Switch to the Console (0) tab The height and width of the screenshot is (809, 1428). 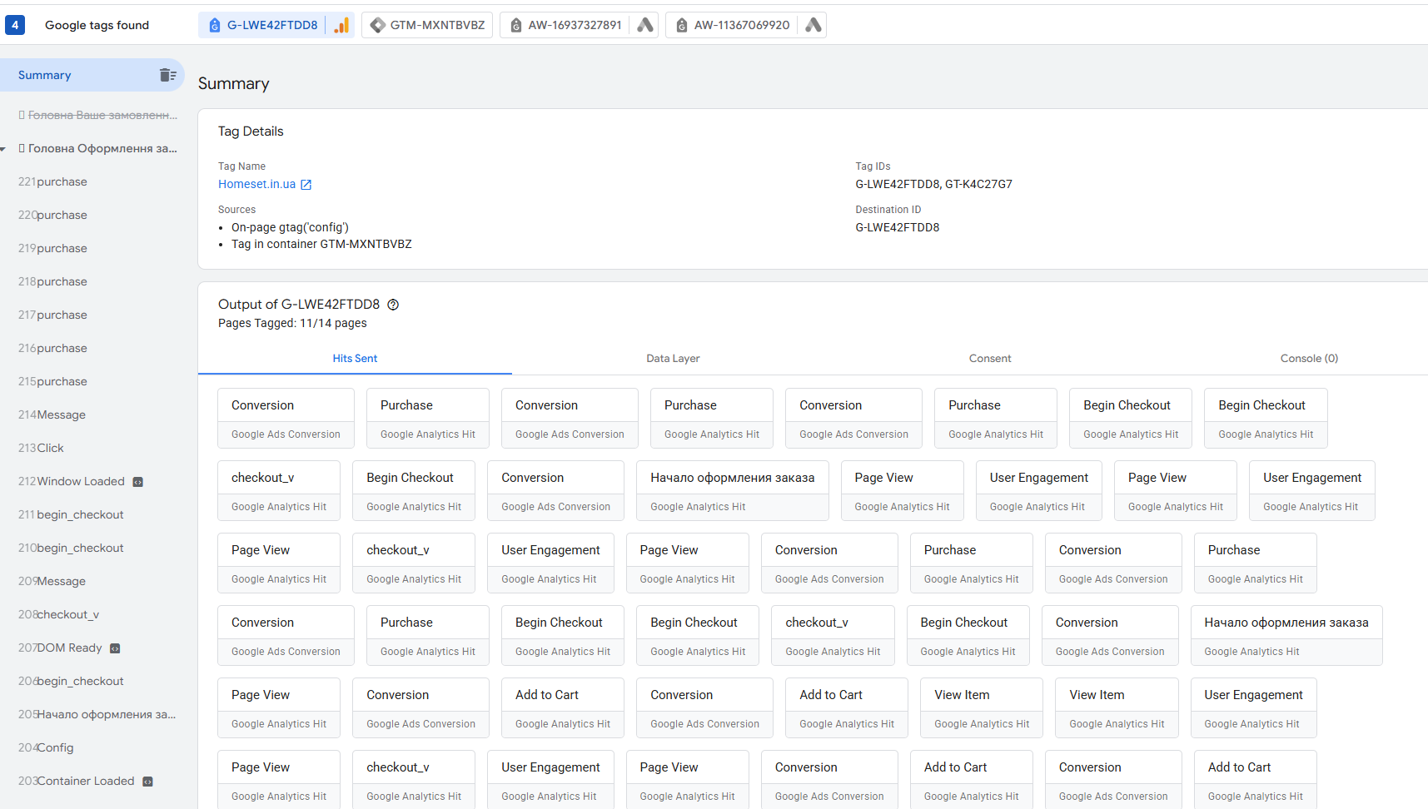click(1309, 359)
